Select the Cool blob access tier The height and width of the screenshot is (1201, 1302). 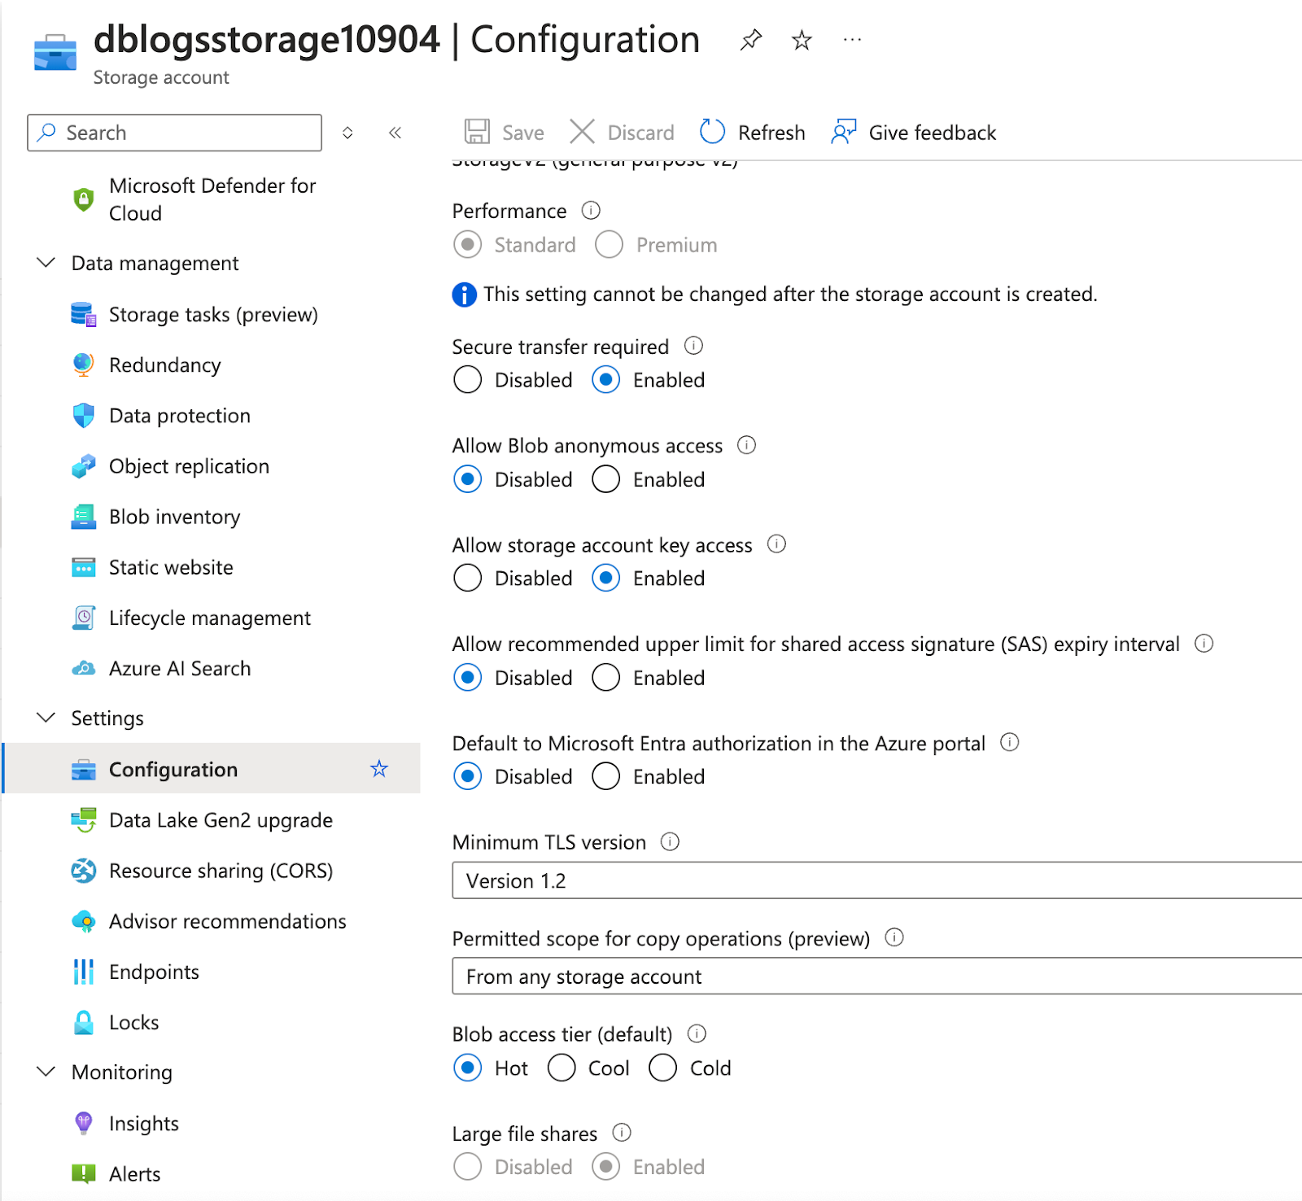[562, 1068]
